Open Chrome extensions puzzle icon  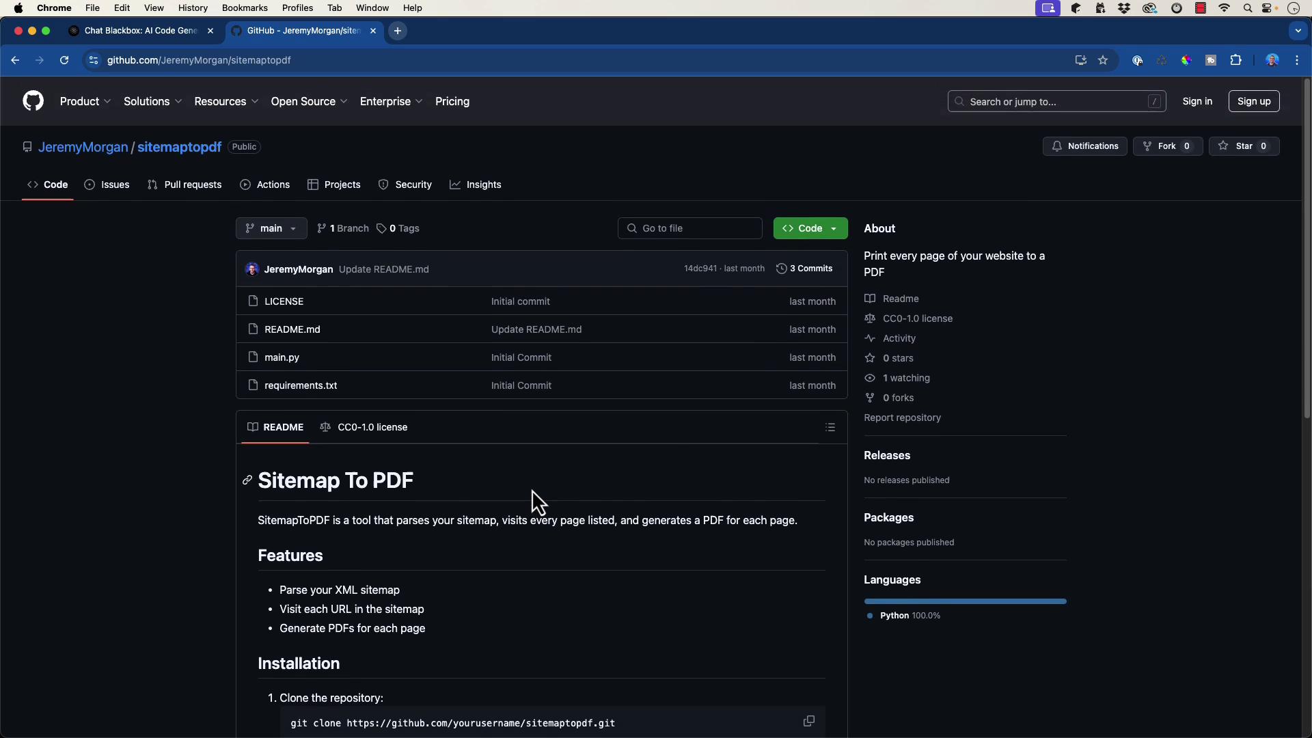coord(1235,60)
